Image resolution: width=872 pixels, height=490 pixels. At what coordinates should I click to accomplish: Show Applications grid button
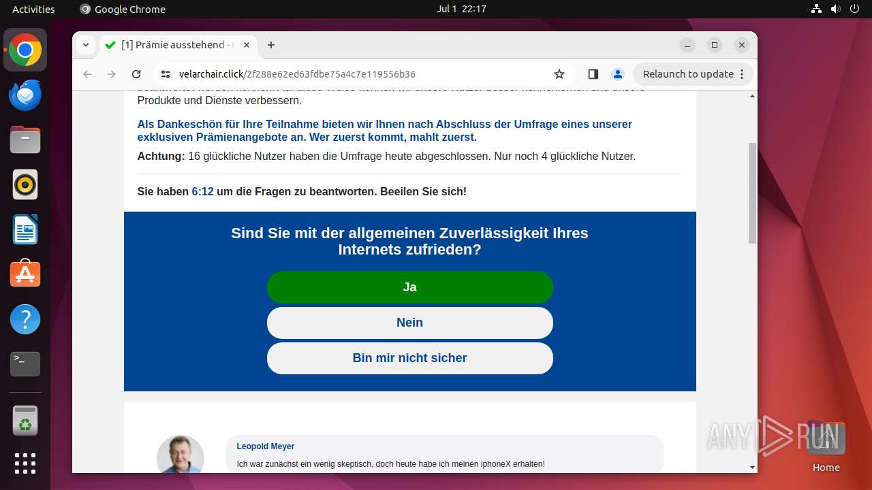coord(25,463)
